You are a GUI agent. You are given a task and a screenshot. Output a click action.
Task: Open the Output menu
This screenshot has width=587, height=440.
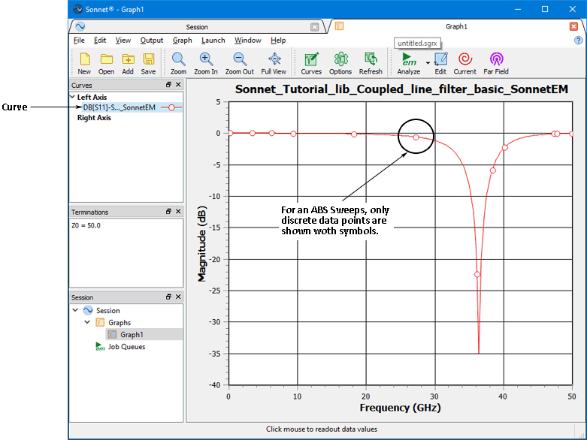pyautogui.click(x=152, y=41)
